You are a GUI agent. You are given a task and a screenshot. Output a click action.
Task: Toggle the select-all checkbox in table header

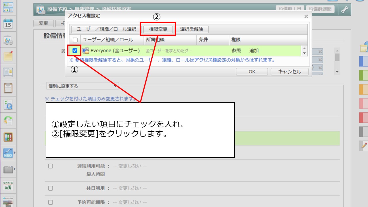[x=75, y=40]
